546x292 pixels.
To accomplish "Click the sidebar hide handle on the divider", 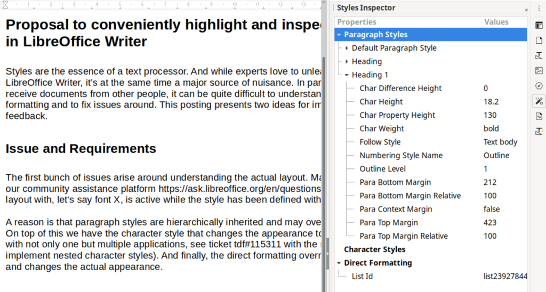I will click(x=327, y=254).
